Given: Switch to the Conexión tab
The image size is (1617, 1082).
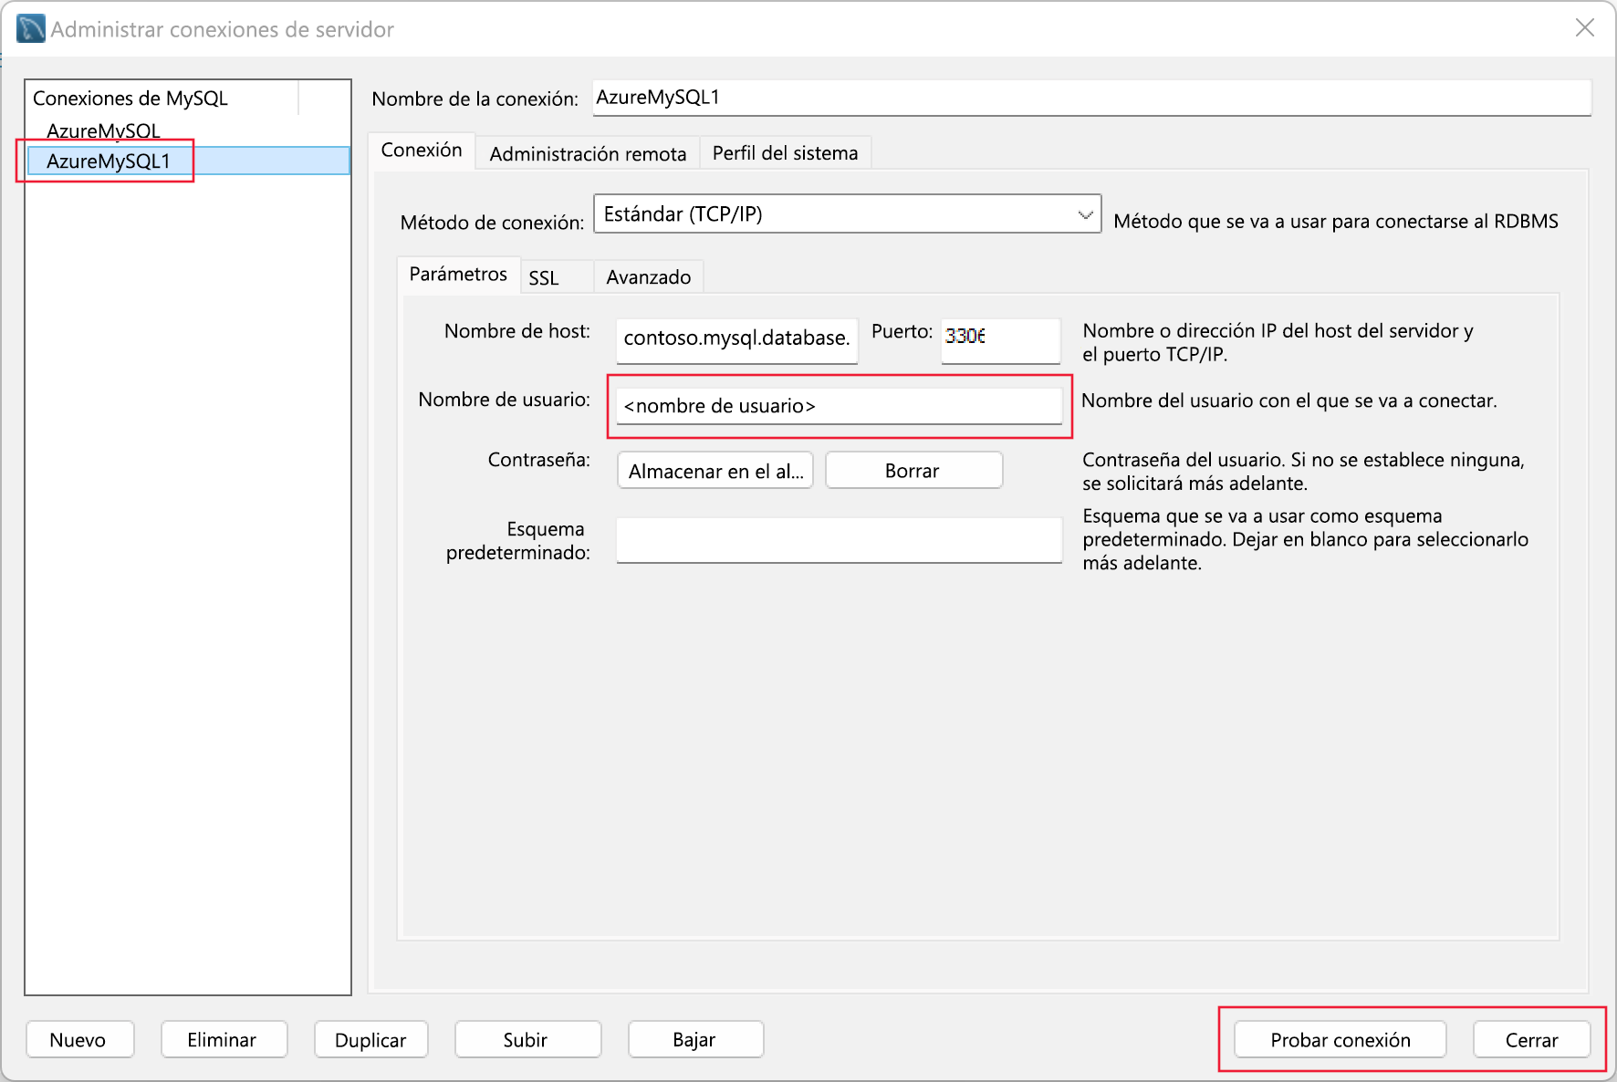Looking at the screenshot, I should [x=422, y=151].
